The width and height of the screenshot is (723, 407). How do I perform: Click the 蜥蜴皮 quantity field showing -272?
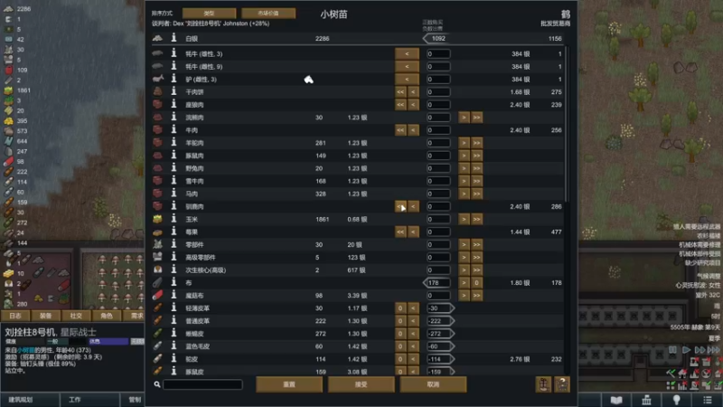[440, 333]
